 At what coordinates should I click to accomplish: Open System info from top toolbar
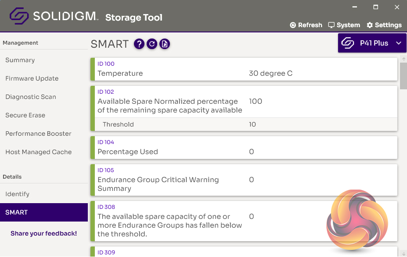click(x=344, y=25)
